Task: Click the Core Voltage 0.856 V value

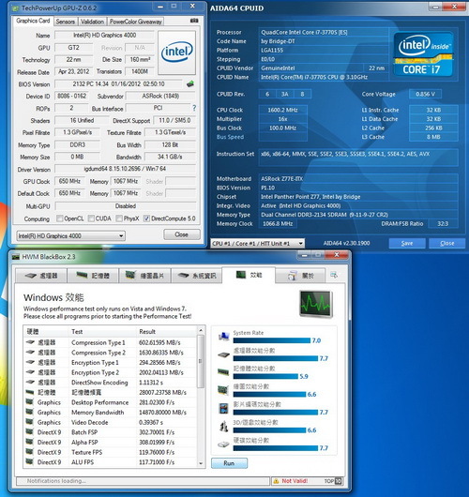Action: point(425,94)
